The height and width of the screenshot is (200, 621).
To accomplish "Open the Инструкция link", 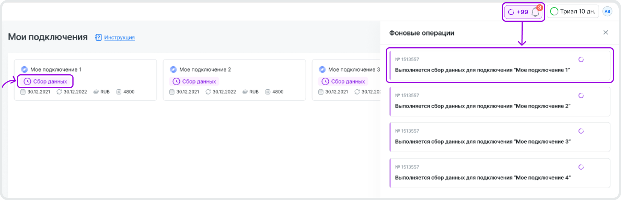I will click(119, 38).
